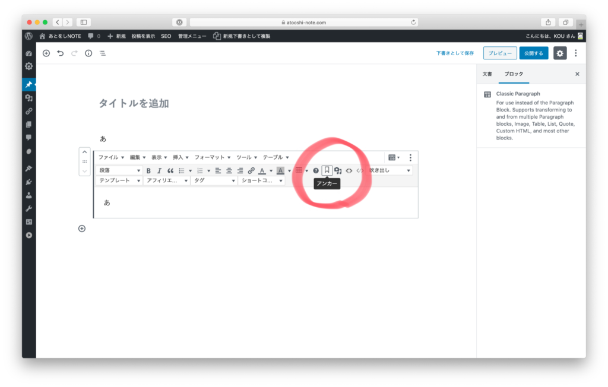Click the add block plus icon in the top toolbar
Screen dimensions: 608x387
(x=46, y=53)
